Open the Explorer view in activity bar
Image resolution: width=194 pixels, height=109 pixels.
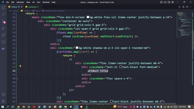pos(3,8)
